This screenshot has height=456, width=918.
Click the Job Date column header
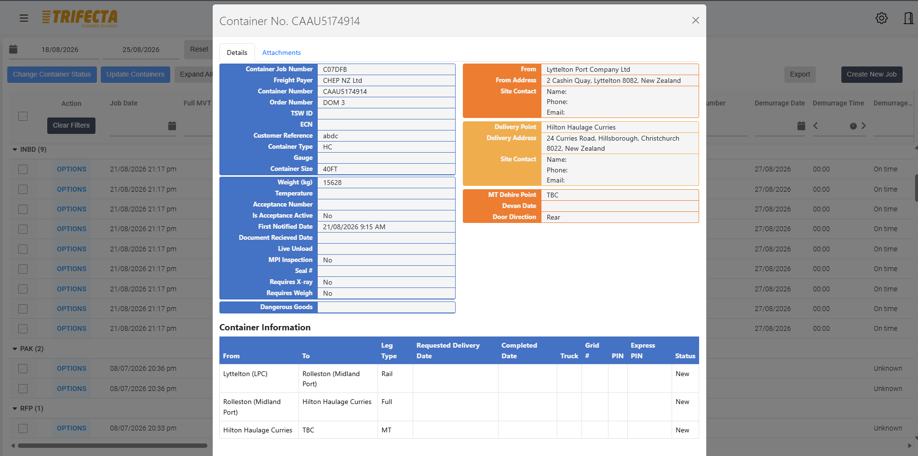point(123,103)
